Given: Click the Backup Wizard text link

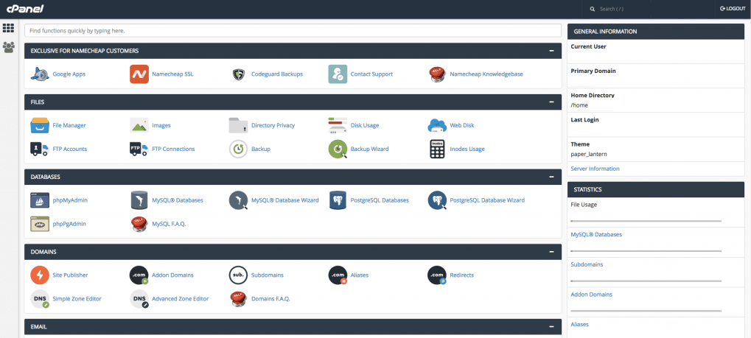Looking at the screenshot, I should pos(369,149).
